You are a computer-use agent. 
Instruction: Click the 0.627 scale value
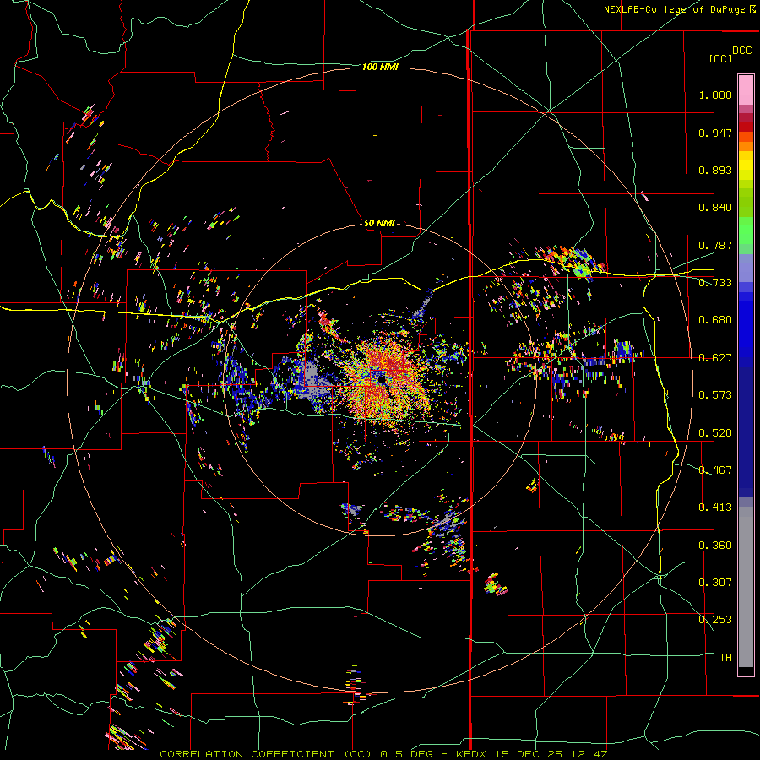(x=715, y=358)
